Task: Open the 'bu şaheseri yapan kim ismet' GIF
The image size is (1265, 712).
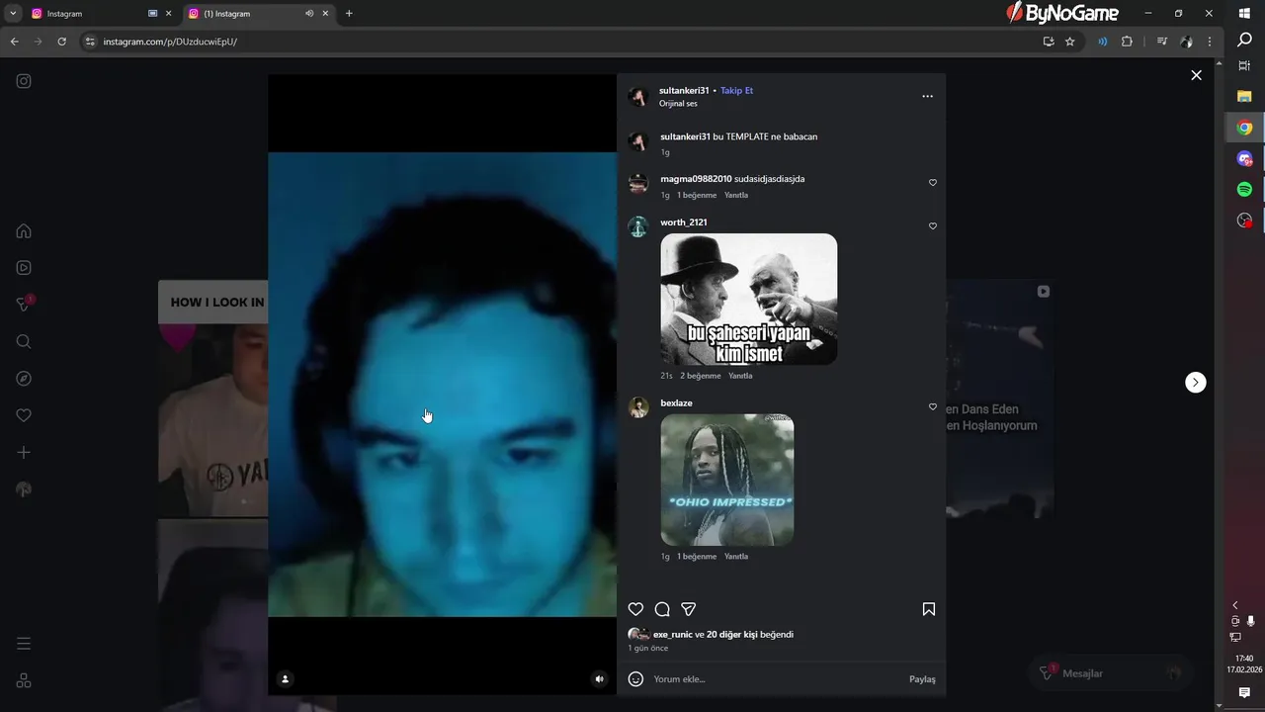Action: point(749,300)
